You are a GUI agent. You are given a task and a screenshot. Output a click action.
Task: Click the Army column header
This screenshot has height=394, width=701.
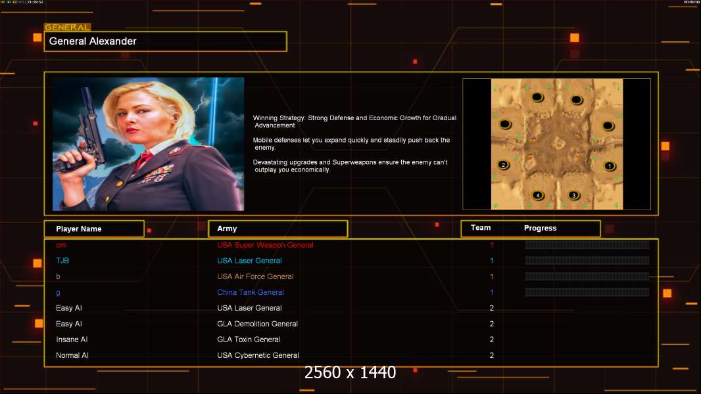click(278, 229)
